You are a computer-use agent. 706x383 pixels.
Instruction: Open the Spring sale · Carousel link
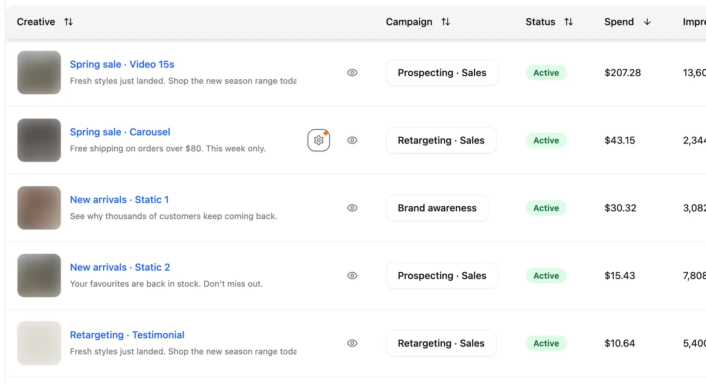tap(120, 132)
